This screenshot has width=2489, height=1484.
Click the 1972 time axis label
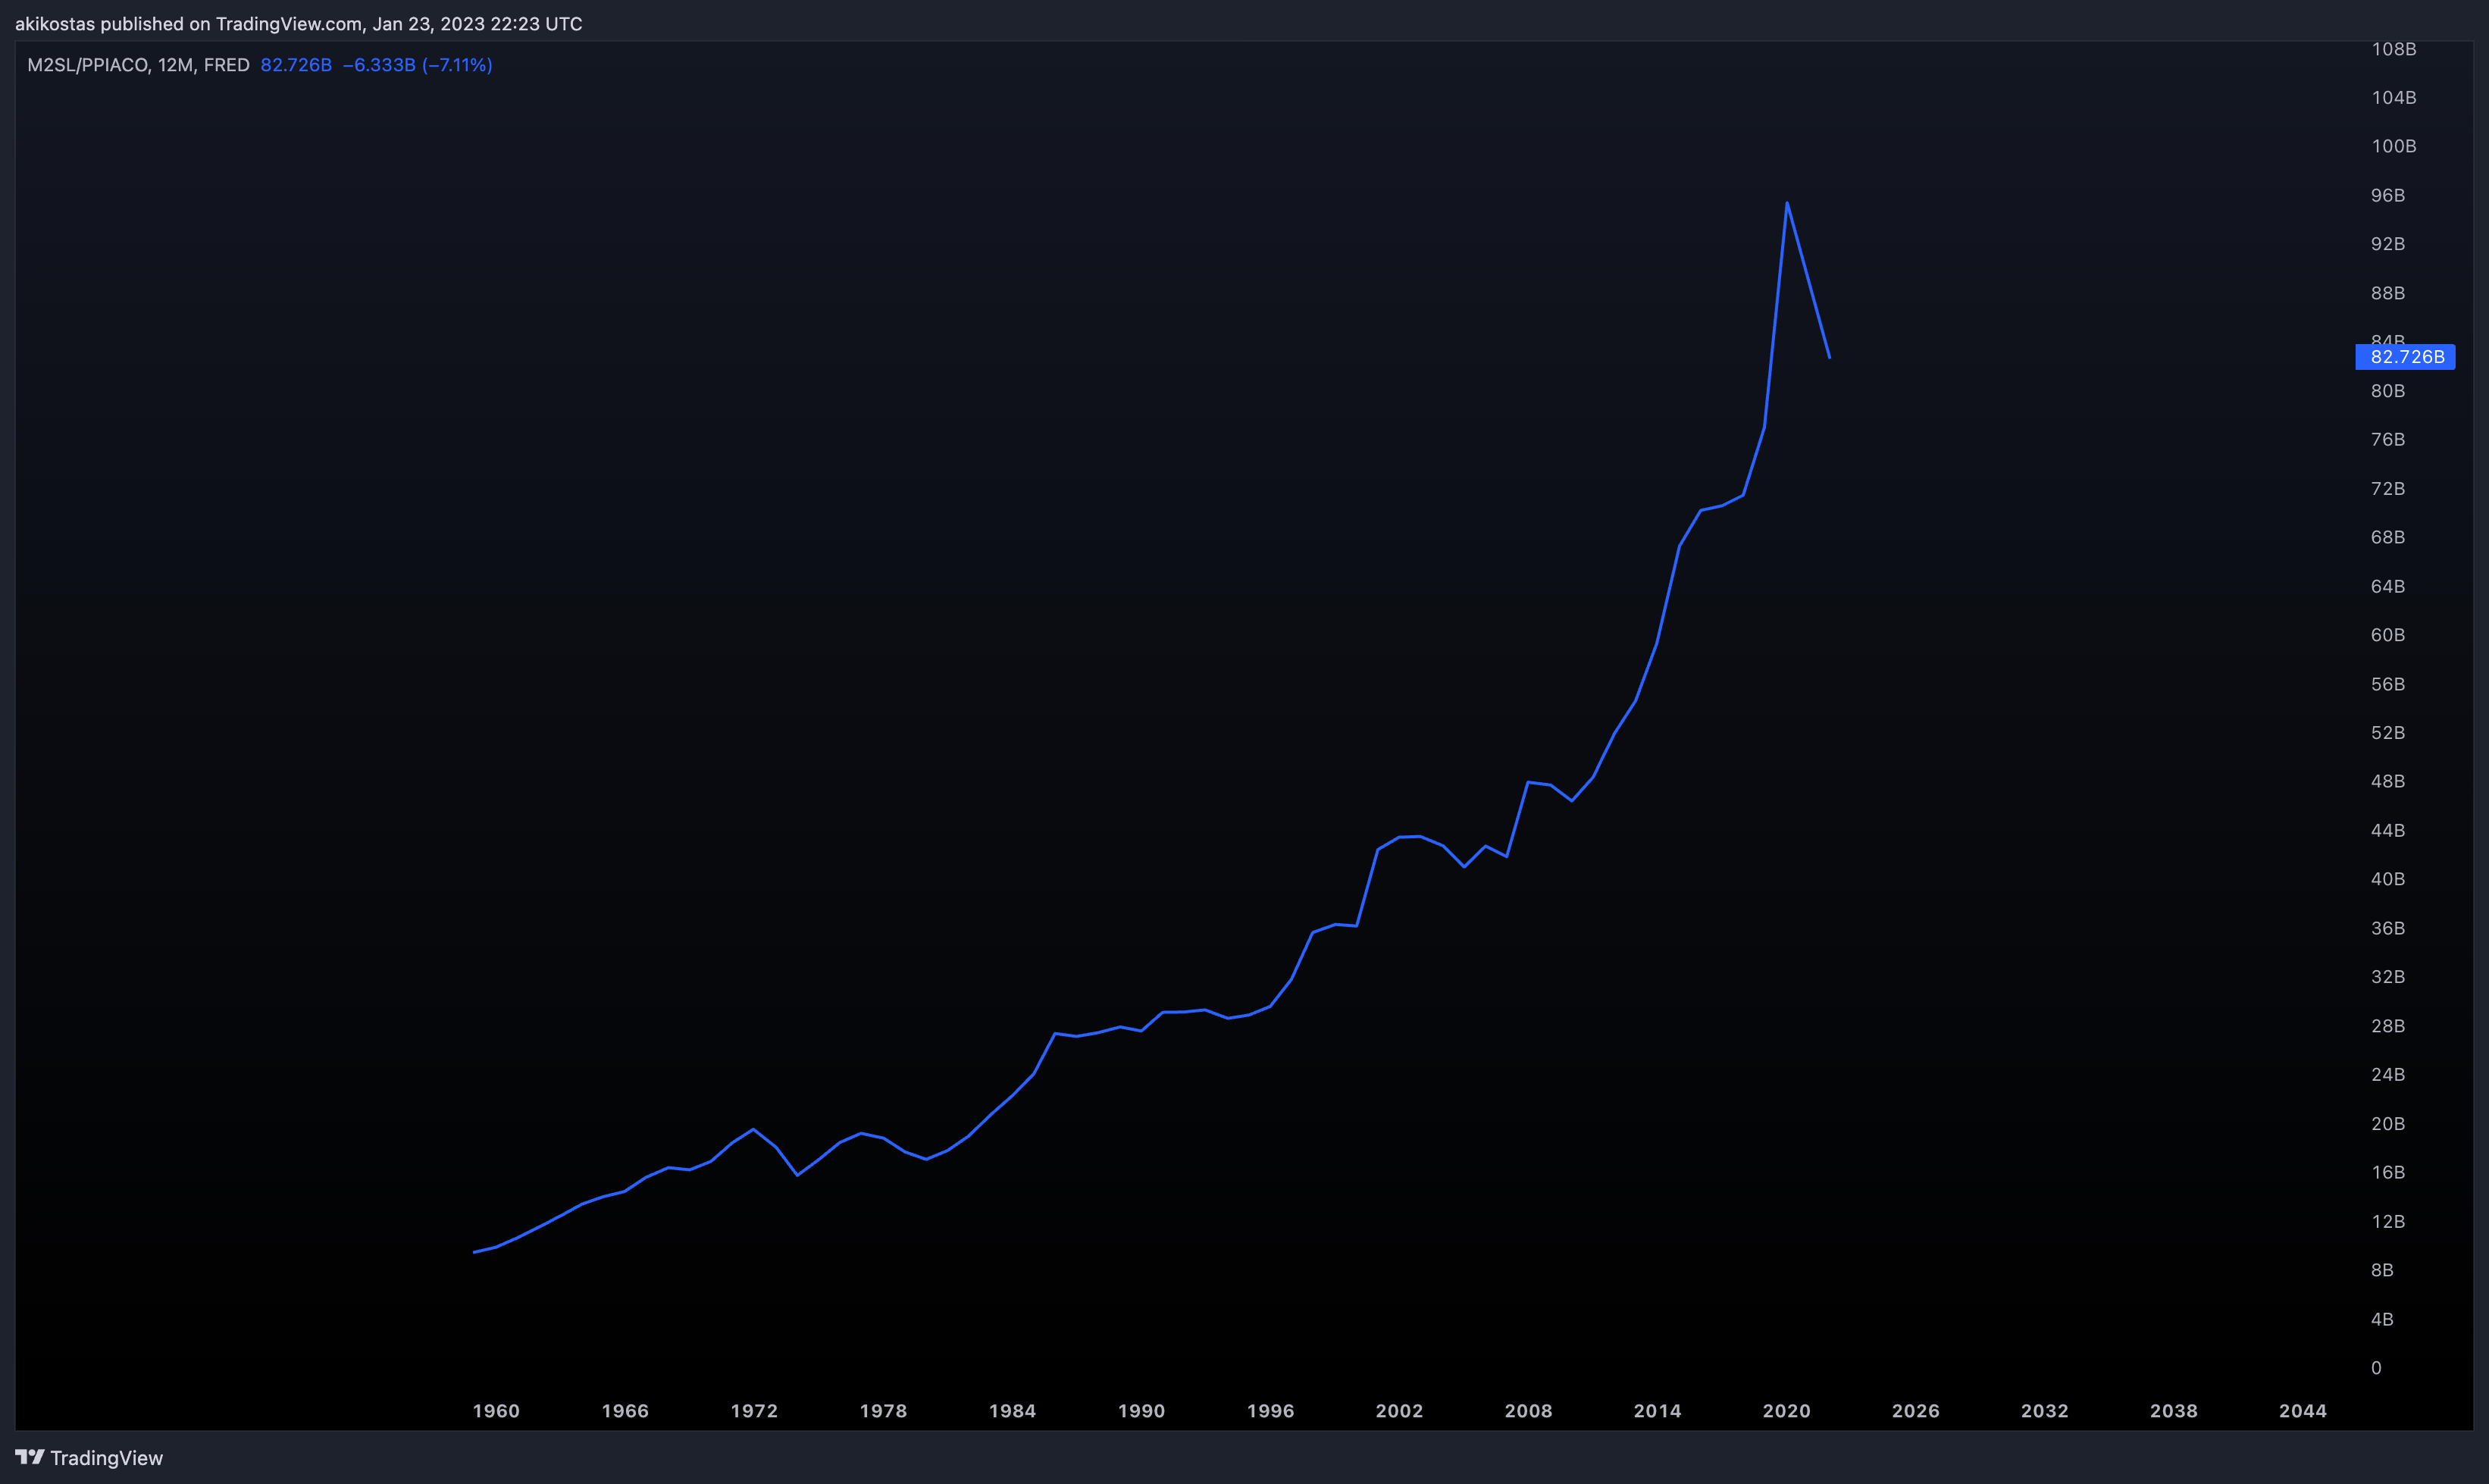click(x=754, y=1411)
